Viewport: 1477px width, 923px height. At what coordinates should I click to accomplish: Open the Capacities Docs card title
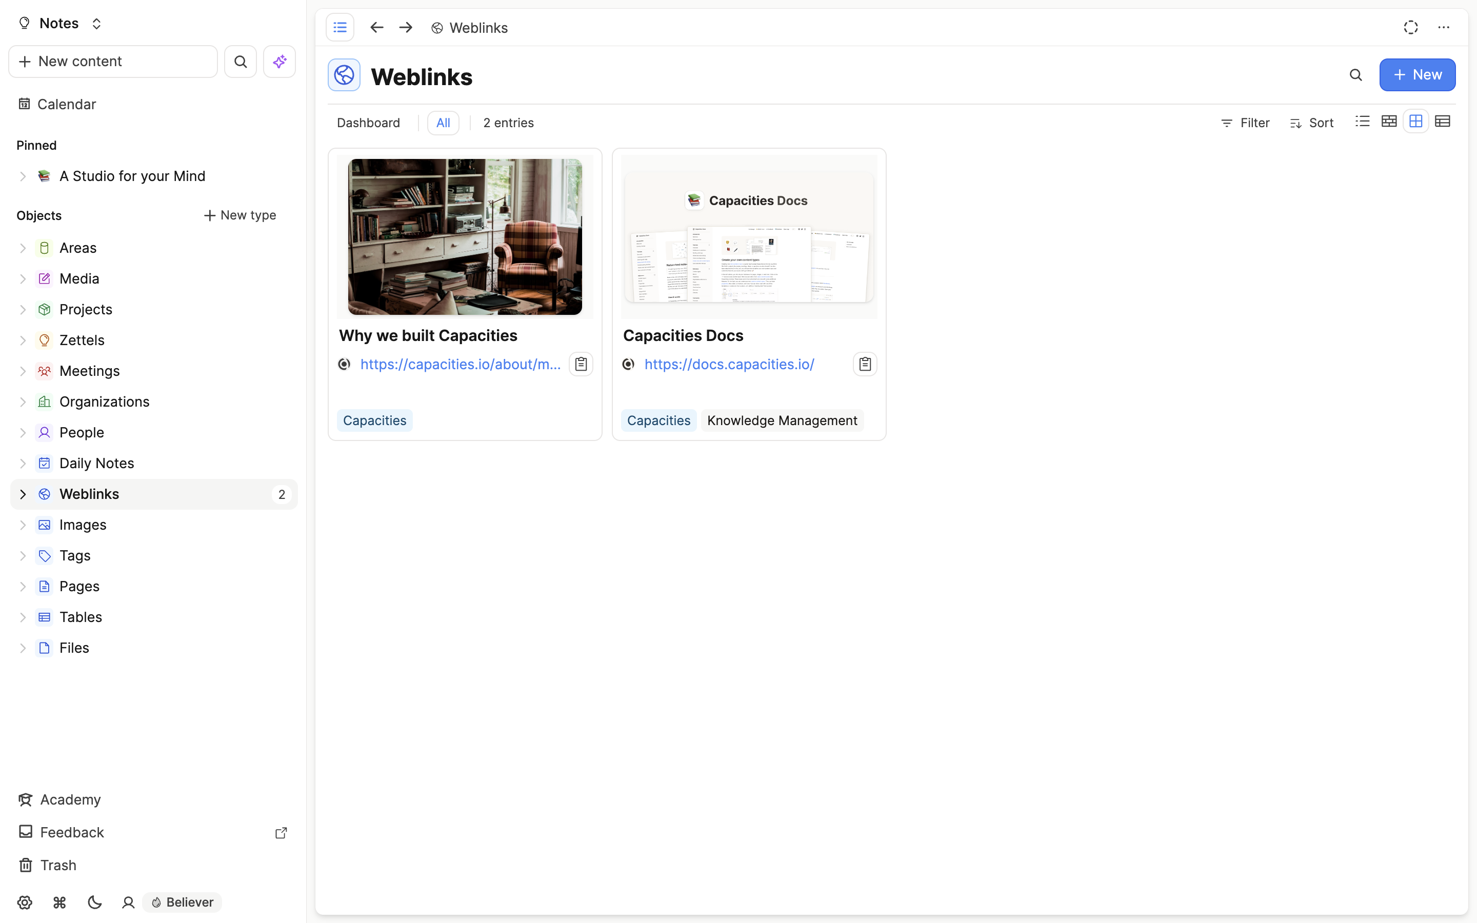pos(683,336)
